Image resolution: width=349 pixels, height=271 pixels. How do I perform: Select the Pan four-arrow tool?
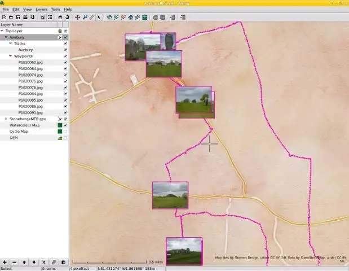pos(77,17)
